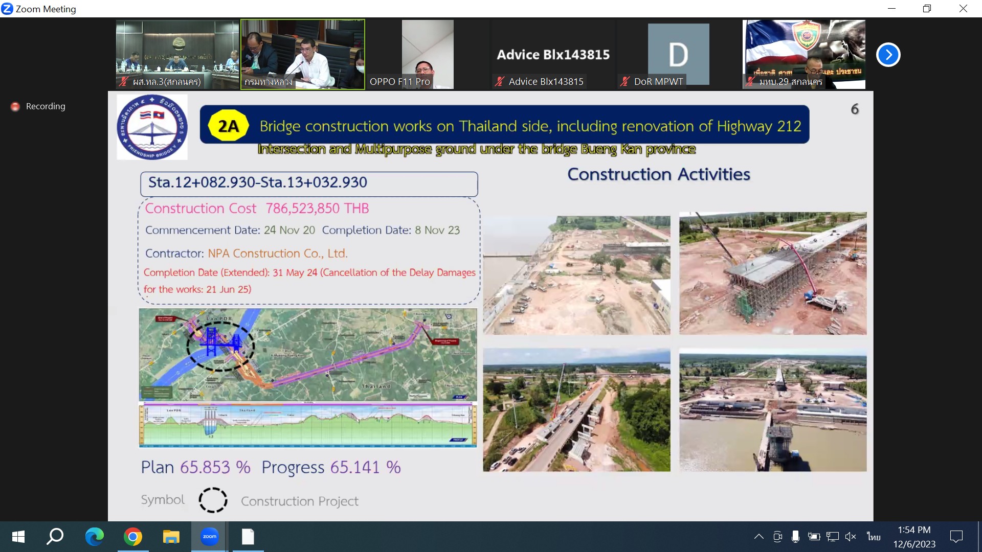Click the Recording indicator

point(39,106)
